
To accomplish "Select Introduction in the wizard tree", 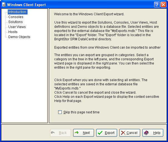I will 18,12.
